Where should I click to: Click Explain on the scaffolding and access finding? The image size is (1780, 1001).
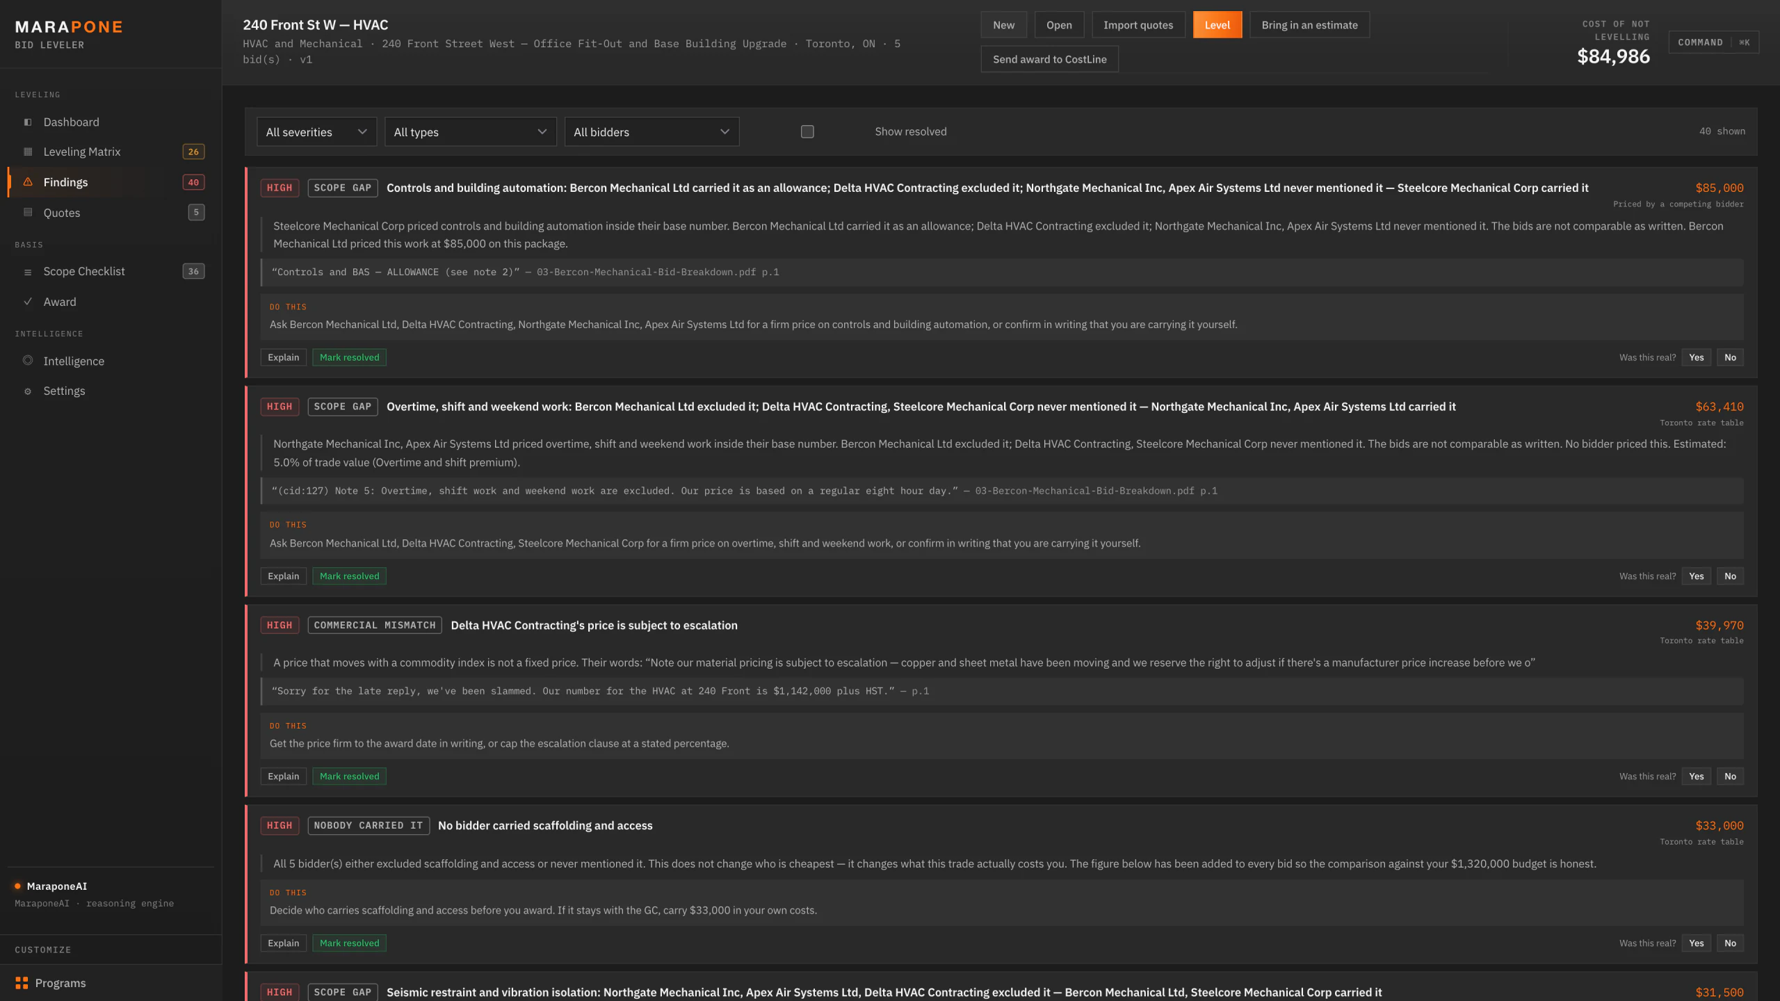283,943
